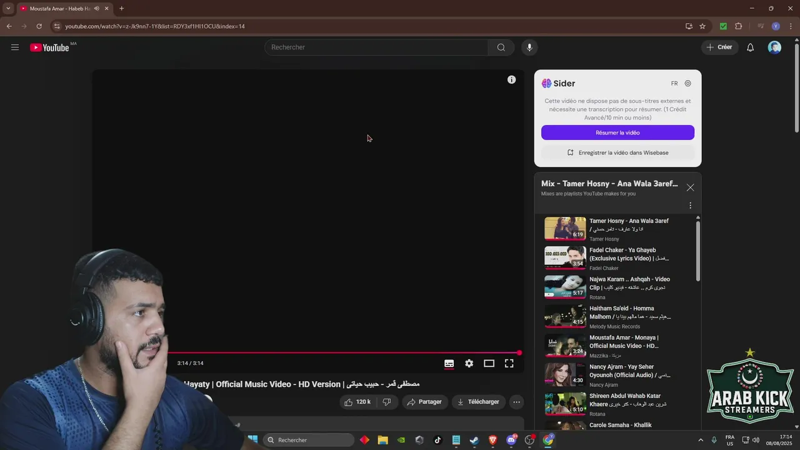
Task: Open more actions below the video
Action: (x=516, y=402)
